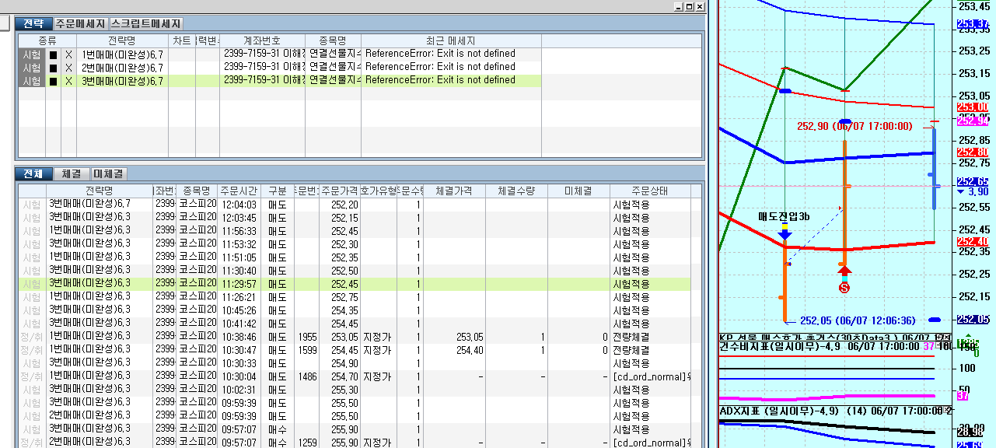Sort orders by 주문시간 column header

(237, 191)
